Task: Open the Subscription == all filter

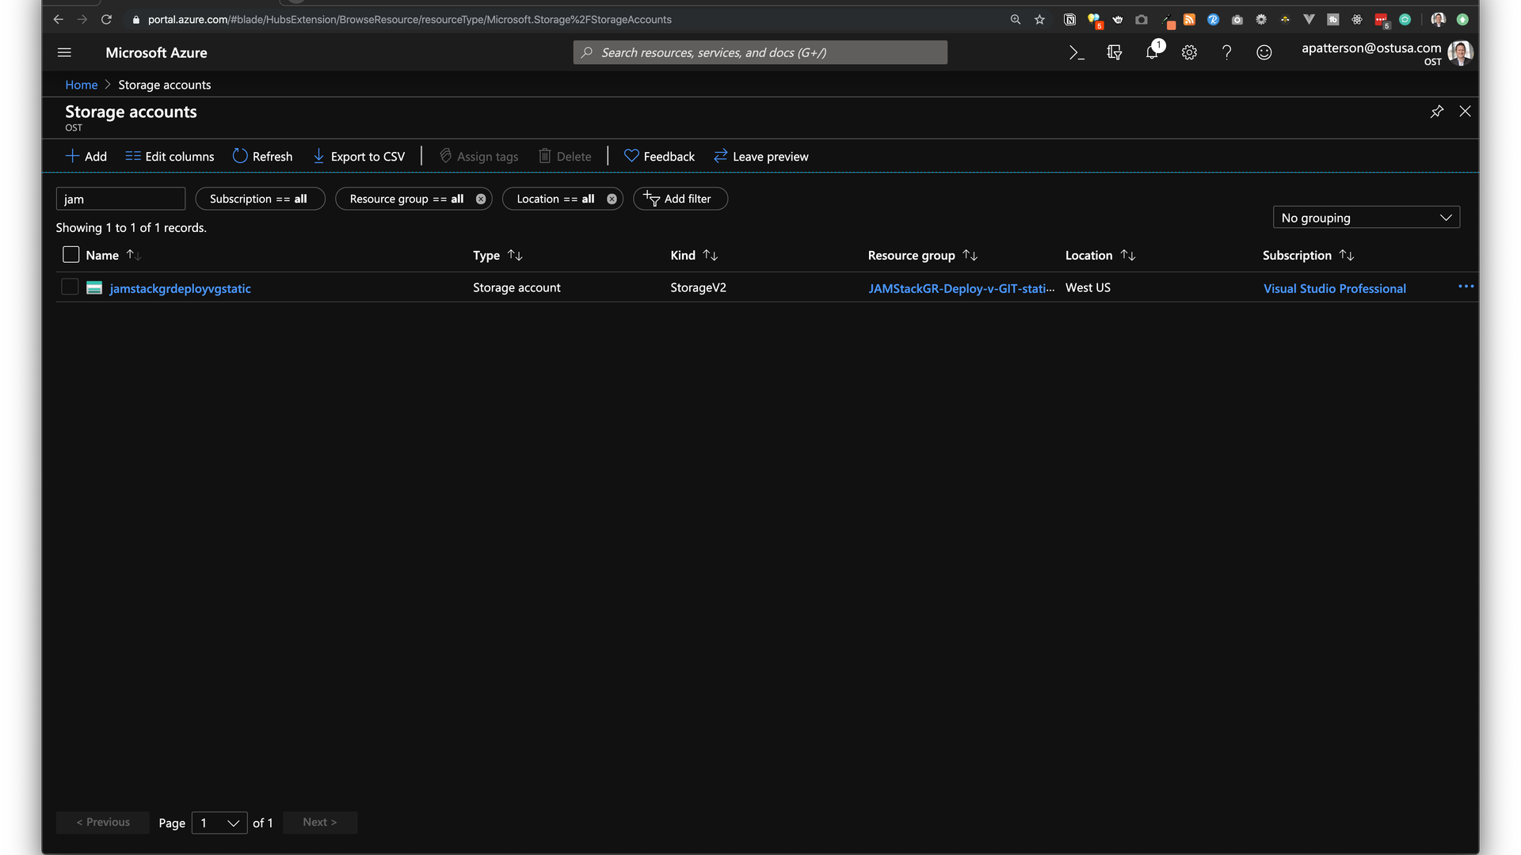Action: coord(259,199)
